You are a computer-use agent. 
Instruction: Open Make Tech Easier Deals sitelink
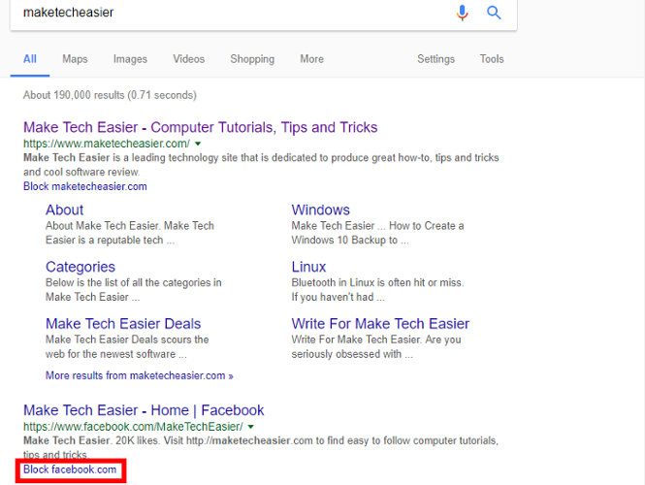pos(123,324)
